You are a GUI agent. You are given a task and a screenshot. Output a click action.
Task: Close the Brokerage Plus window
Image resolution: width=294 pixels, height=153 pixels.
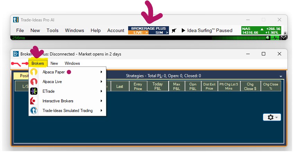[279, 54]
